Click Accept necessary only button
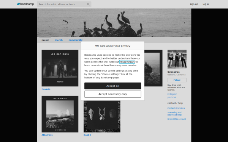The image size is (228, 142). (113, 94)
